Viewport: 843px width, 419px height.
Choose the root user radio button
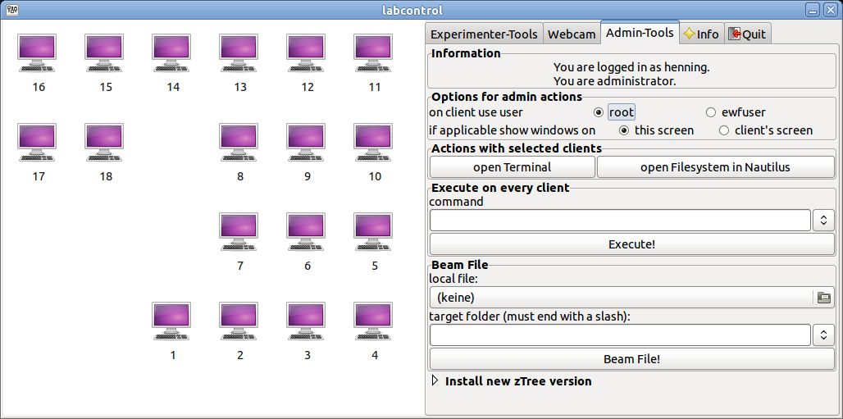599,112
